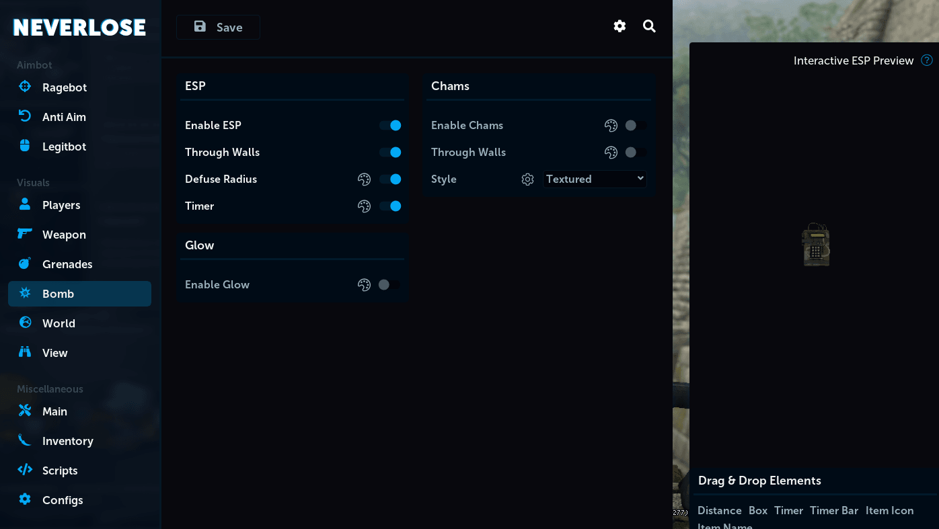Click the Scripts code icon
Screen dimensions: 939x529
pos(25,470)
